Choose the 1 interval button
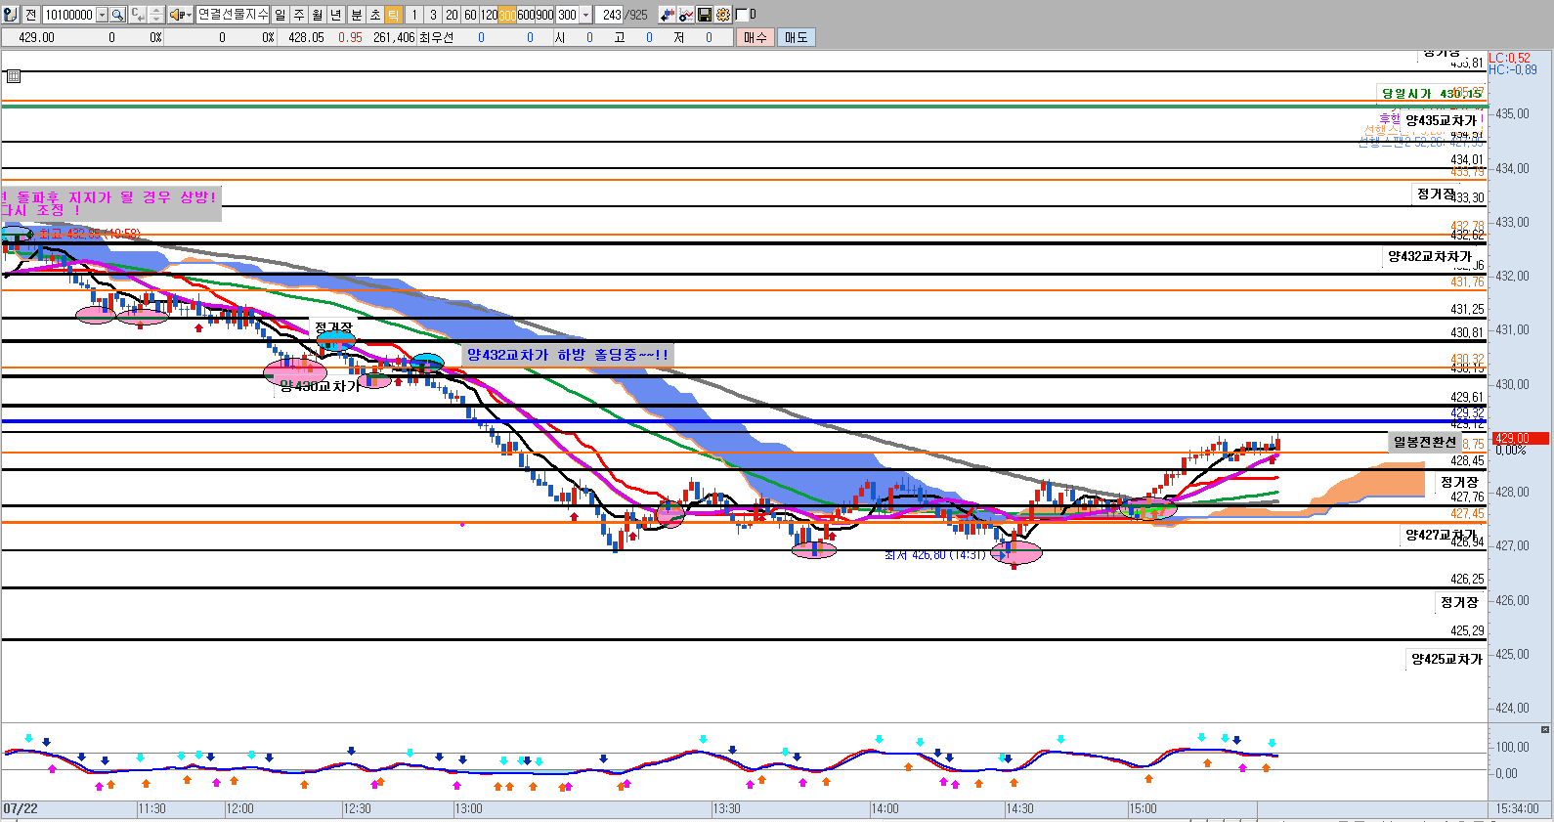Image resolution: width=1554 pixels, height=822 pixels. coord(414,15)
